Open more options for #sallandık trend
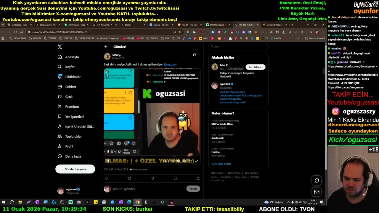 pyautogui.click(x=264, y=135)
